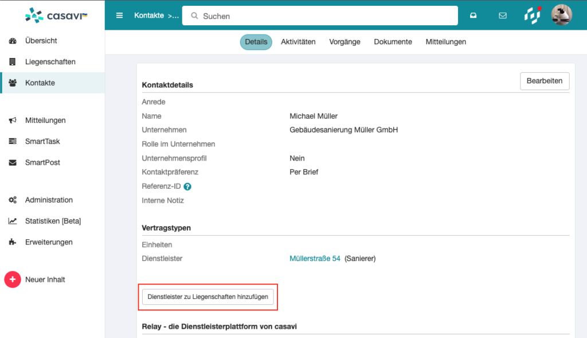
Task: Open Liegenschaften in sidebar
Action: [50, 62]
